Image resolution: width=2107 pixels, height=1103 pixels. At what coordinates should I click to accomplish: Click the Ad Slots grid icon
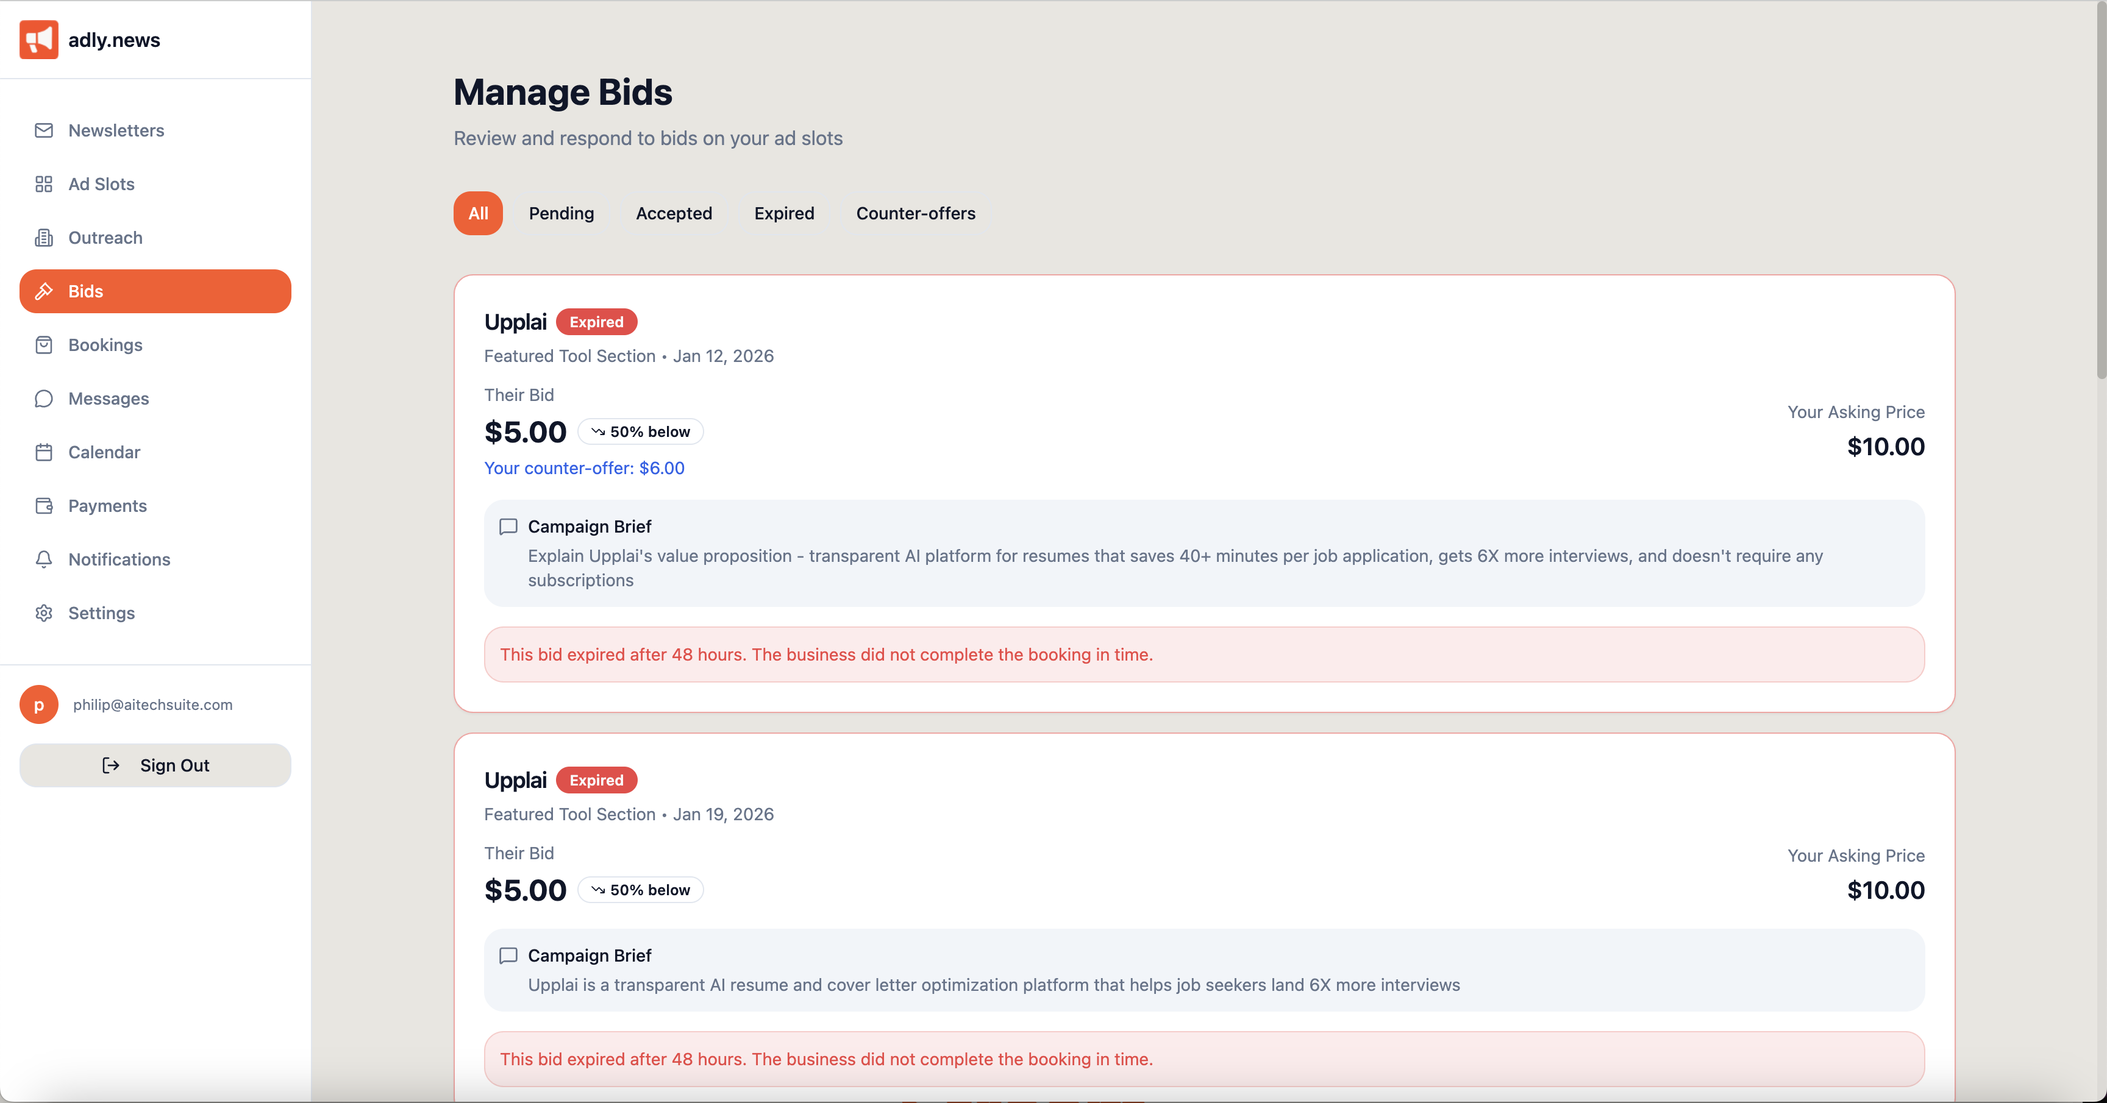44,184
